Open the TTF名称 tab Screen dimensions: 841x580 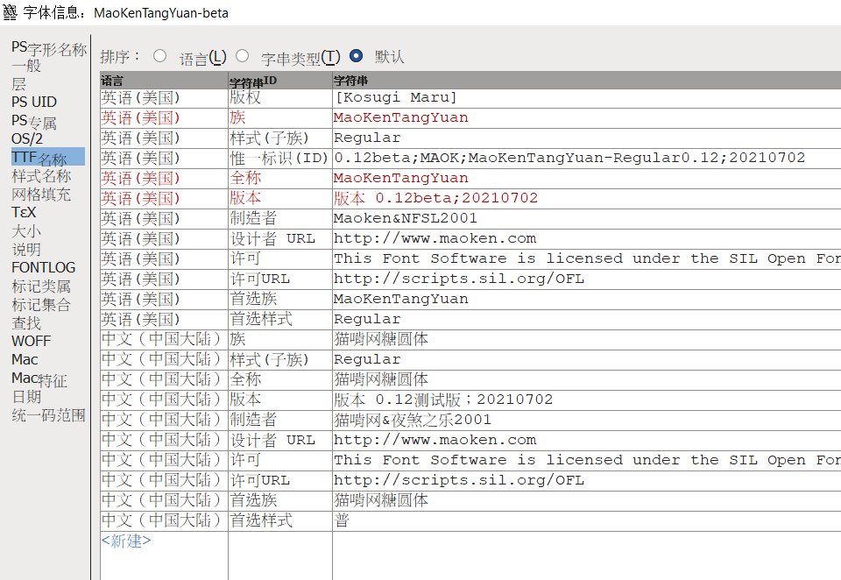pyautogui.click(x=39, y=158)
